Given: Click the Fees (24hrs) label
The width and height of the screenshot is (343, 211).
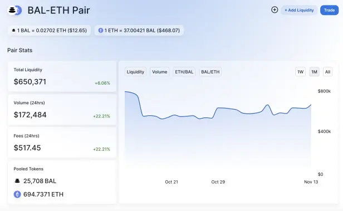Looking at the screenshot, I should pos(26,136).
